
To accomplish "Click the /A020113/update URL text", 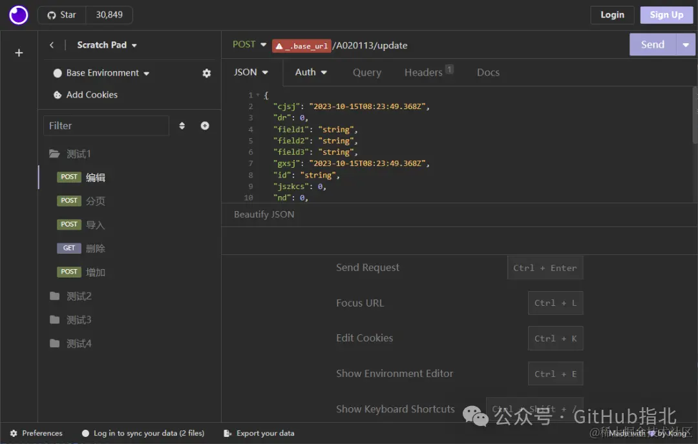I will point(370,45).
